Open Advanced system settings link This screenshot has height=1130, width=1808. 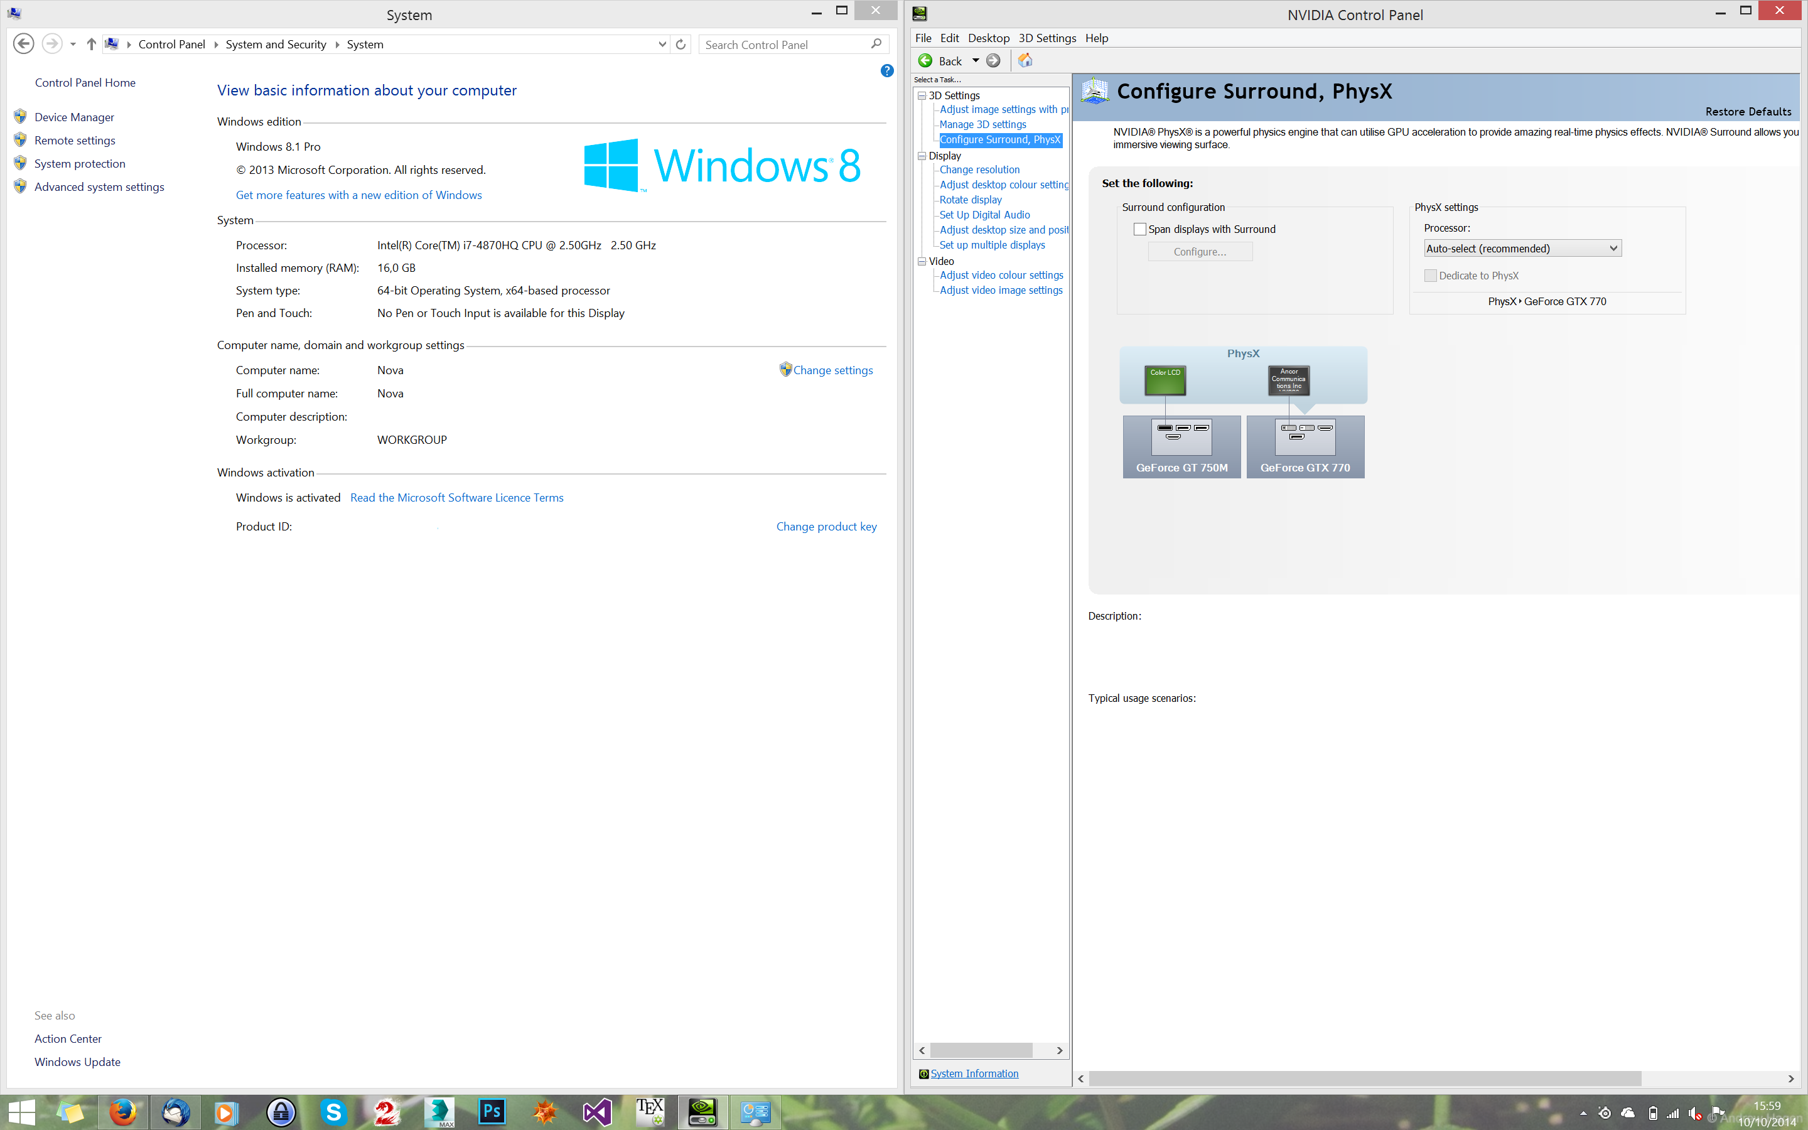click(99, 187)
